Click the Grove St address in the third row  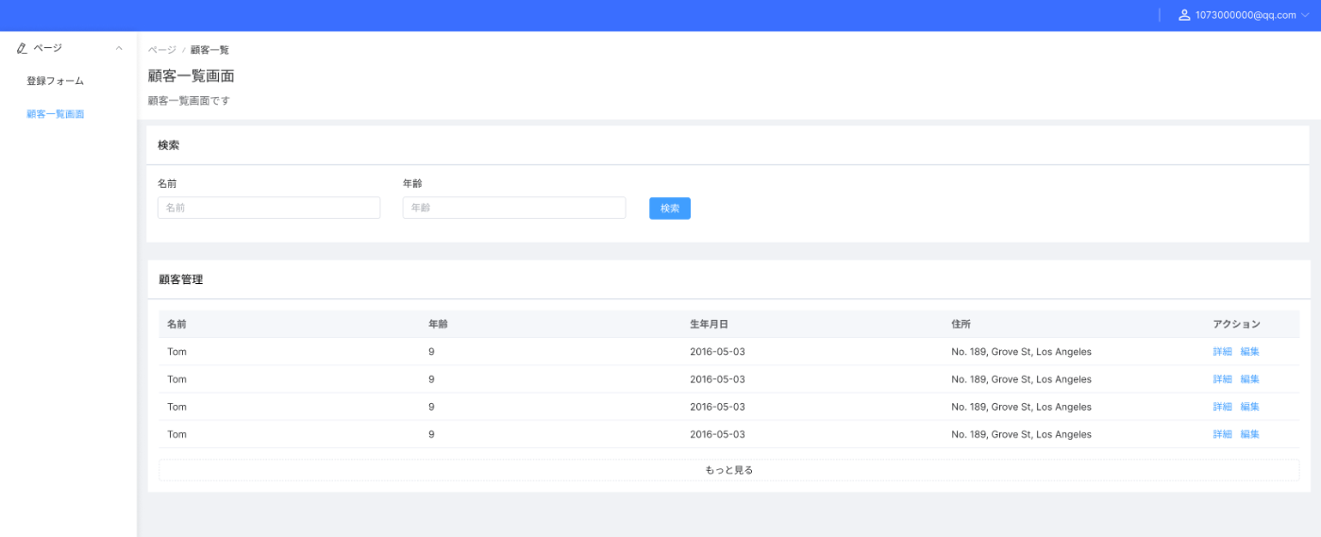(1022, 407)
